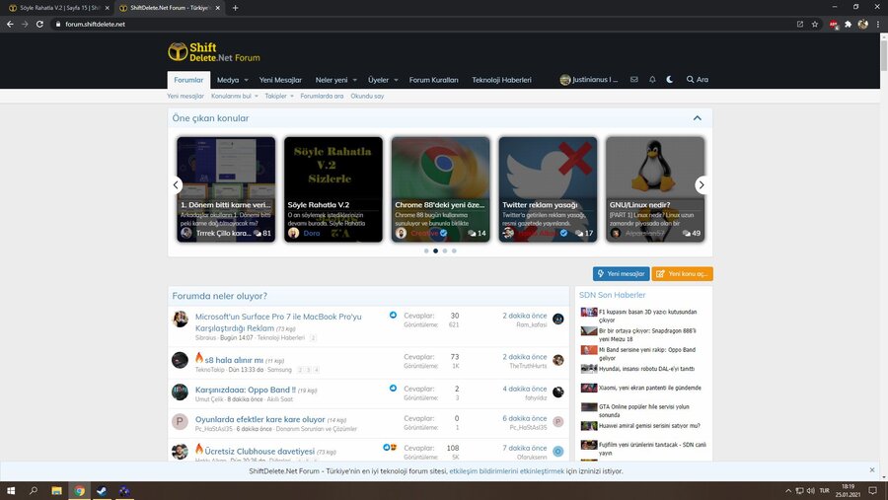
Task: Click Sibraius author avatar on Surface topic
Action: [x=181, y=319]
